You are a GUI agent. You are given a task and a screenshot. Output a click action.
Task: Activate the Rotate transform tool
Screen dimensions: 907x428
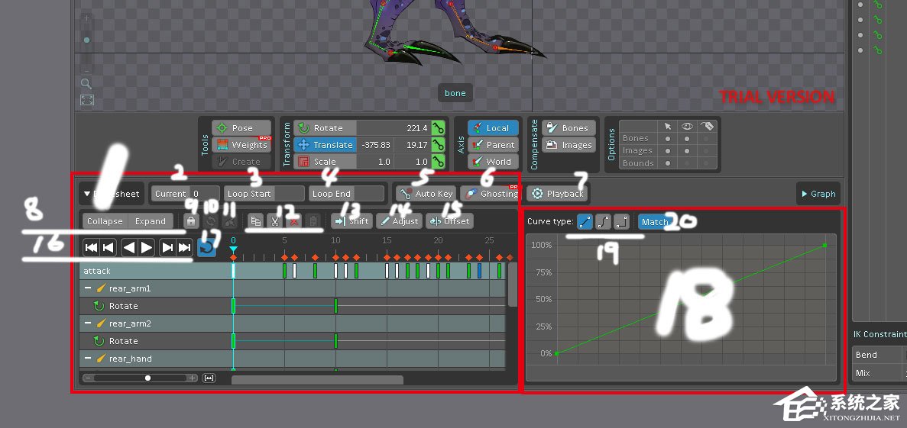pos(325,127)
